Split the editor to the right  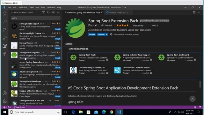pyautogui.click(x=194, y=12)
